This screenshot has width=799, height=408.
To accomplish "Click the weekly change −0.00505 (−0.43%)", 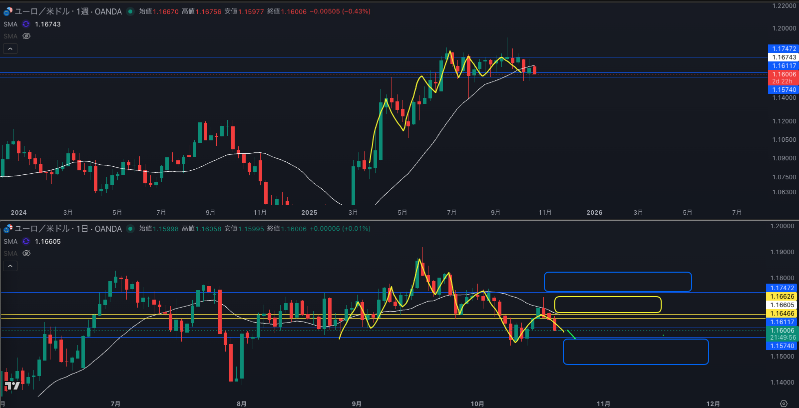I will tap(340, 11).
